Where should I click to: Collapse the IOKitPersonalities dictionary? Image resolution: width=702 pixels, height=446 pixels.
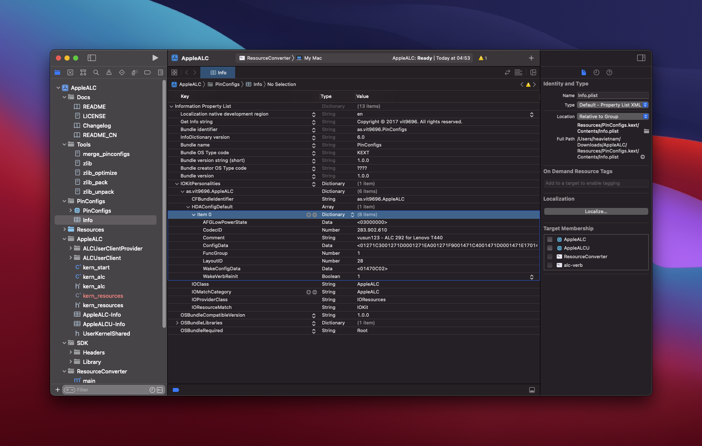point(177,184)
